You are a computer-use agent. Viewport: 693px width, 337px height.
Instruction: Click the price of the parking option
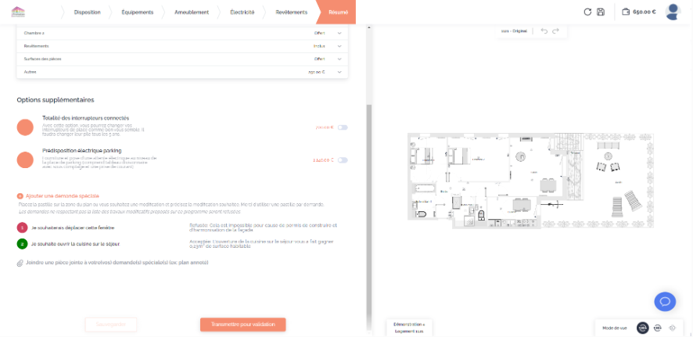[x=323, y=160]
